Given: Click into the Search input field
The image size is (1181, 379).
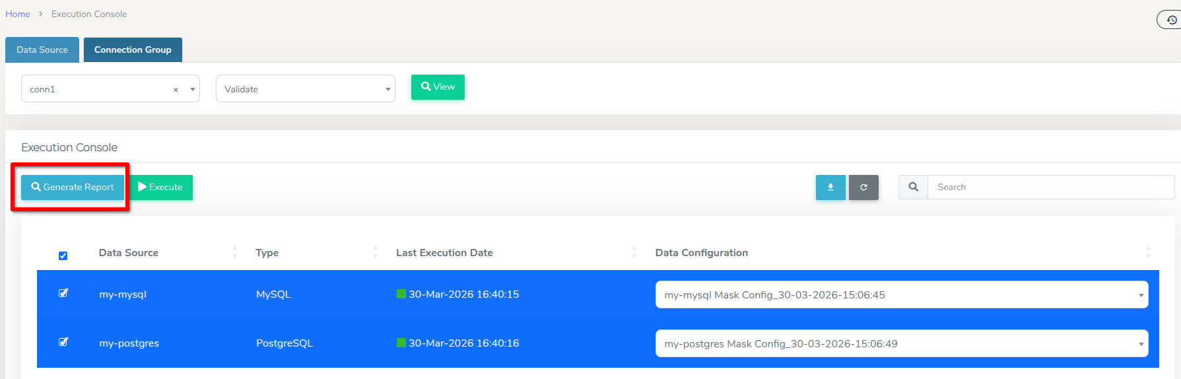Looking at the screenshot, I should point(1050,188).
